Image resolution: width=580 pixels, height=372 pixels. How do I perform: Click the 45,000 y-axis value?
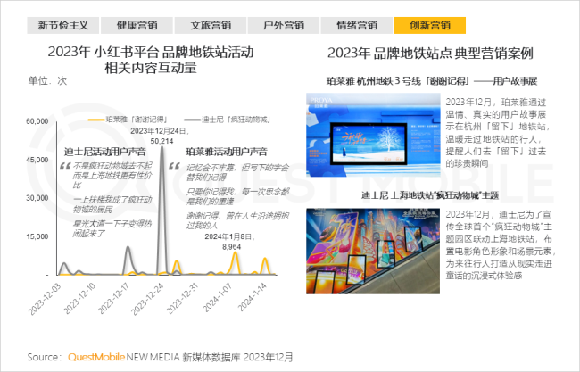click(37, 160)
